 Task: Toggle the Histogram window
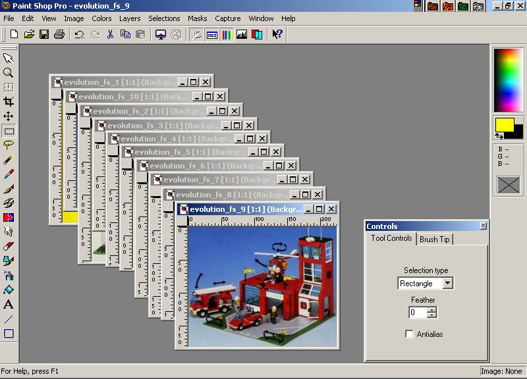240,34
